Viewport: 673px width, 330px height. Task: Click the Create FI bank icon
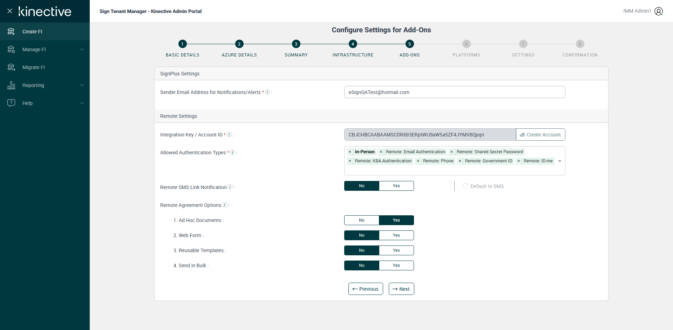(11, 32)
